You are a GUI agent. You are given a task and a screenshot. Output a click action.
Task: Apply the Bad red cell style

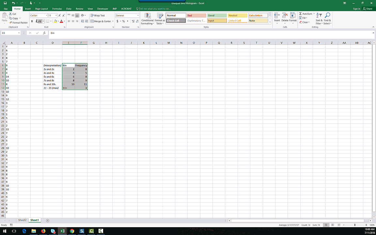tap(196, 15)
